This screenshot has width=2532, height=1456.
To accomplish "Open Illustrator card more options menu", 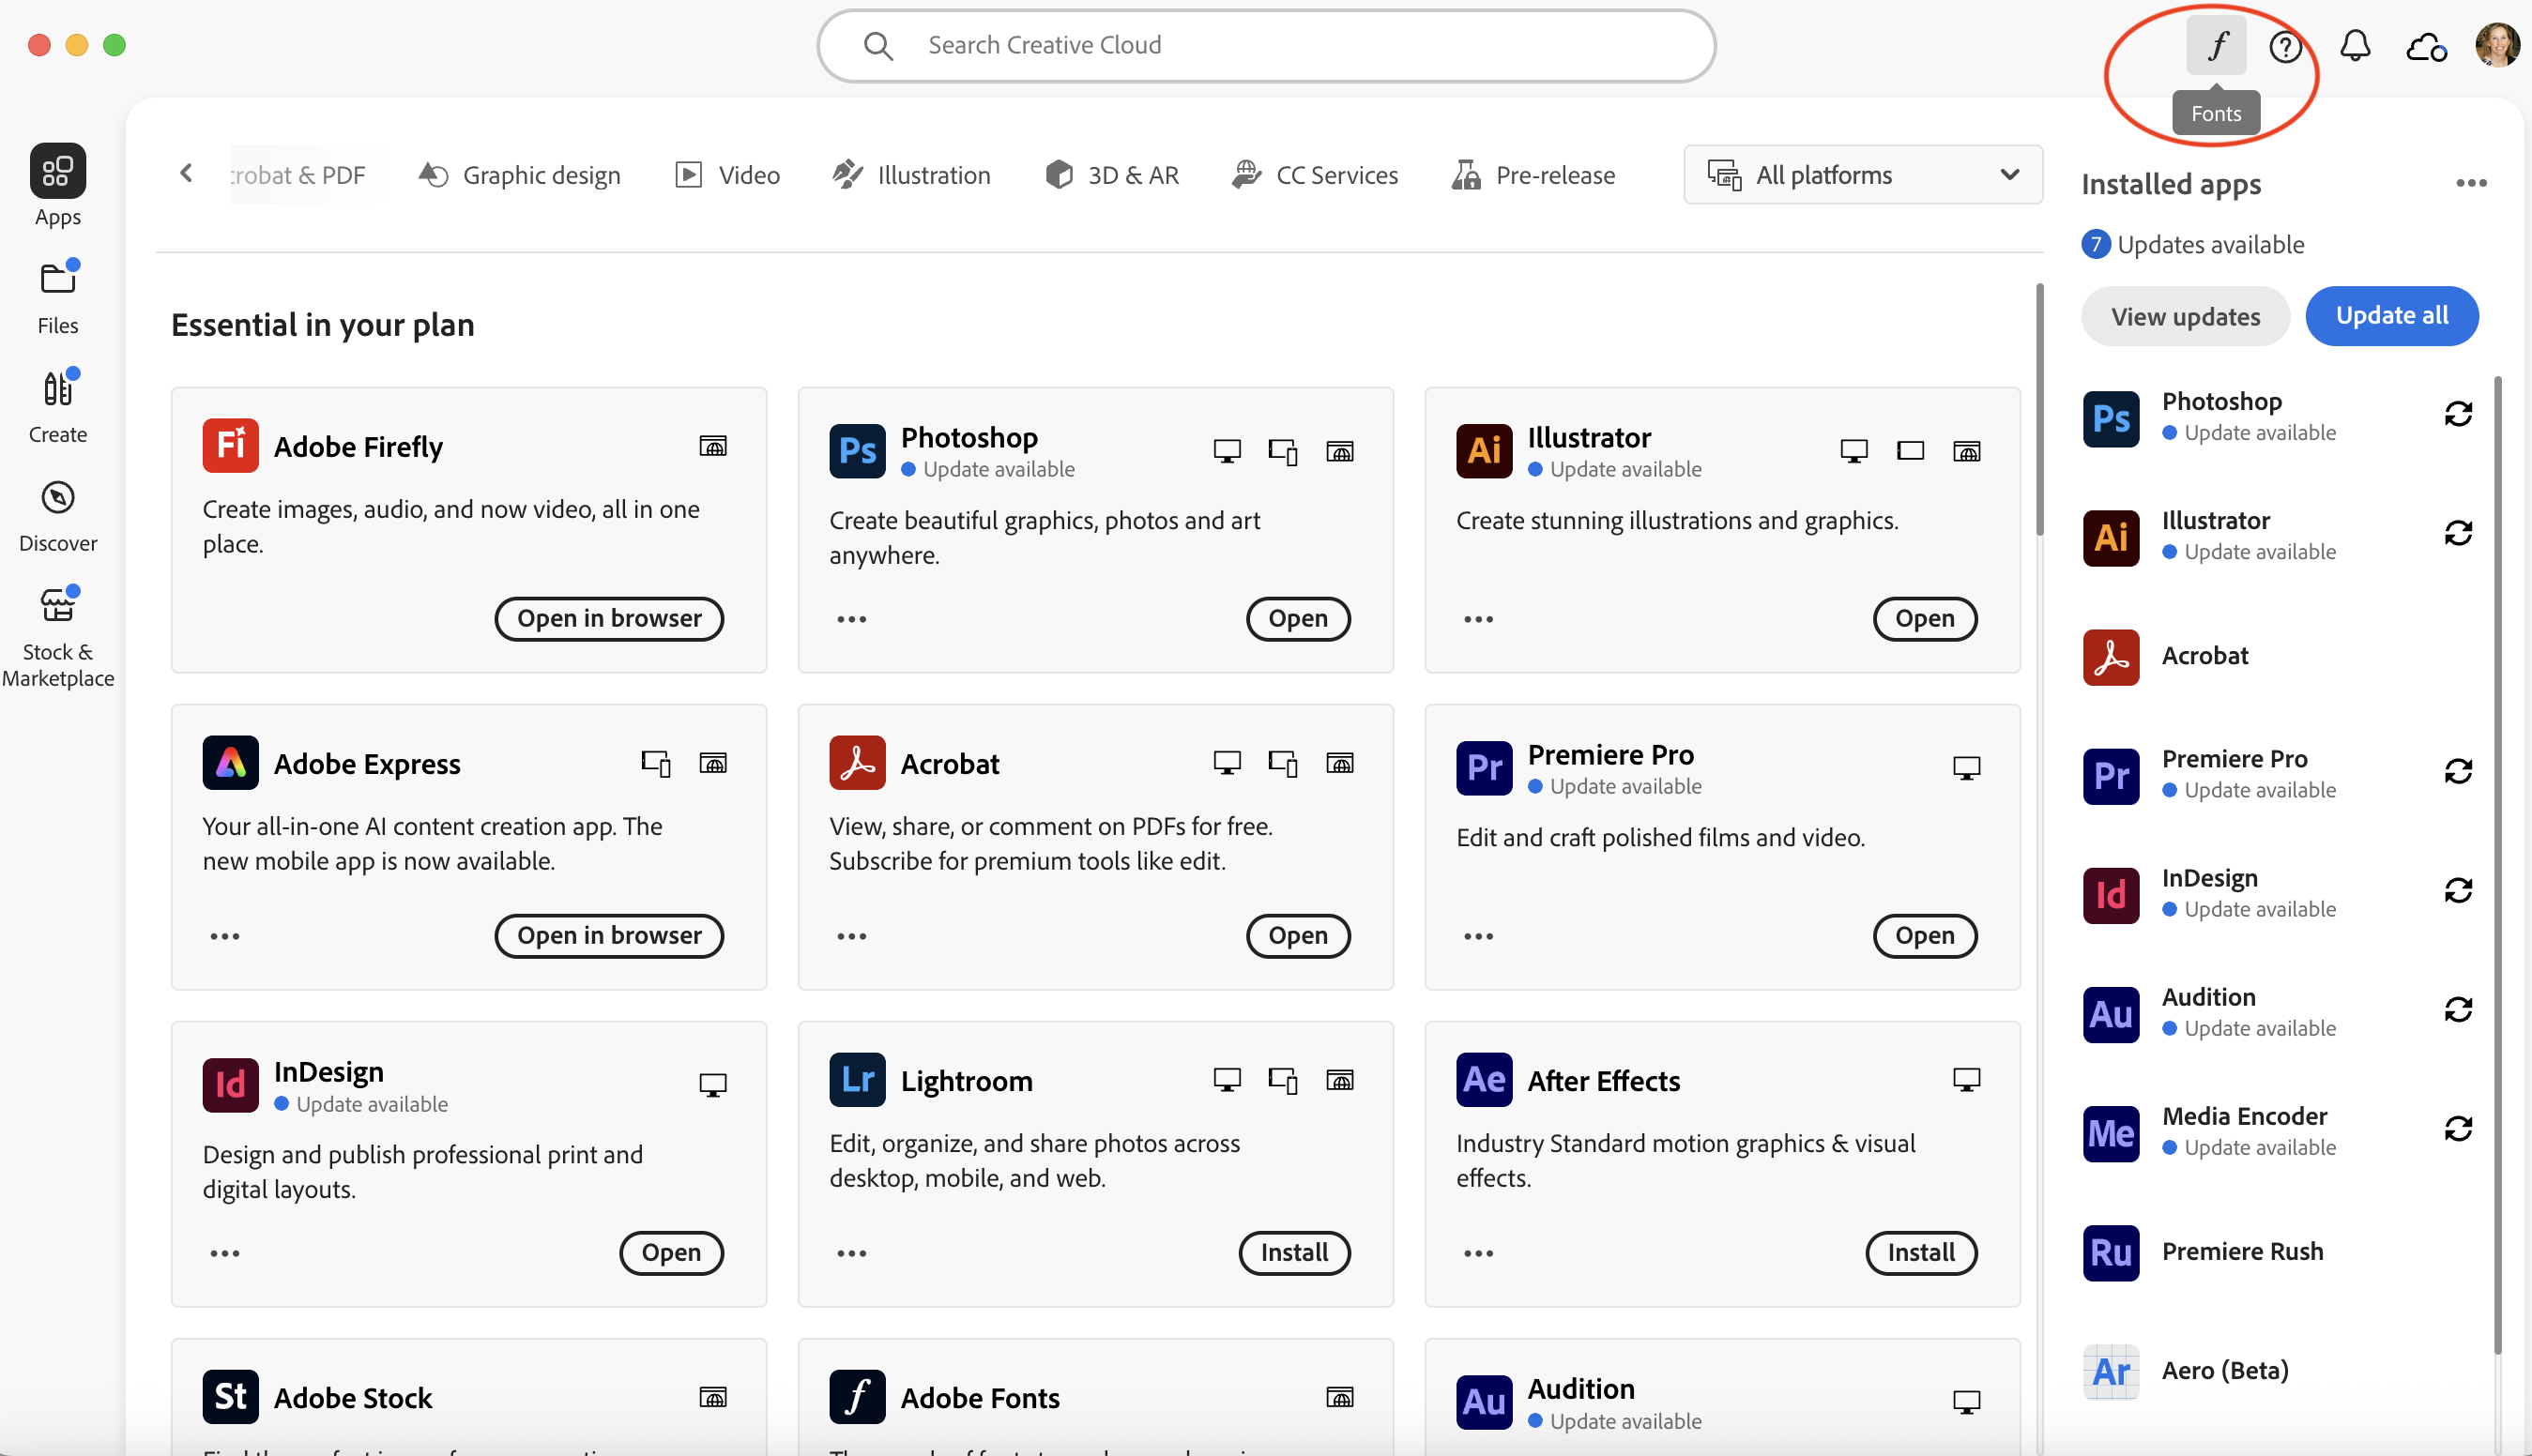I will click(1477, 620).
